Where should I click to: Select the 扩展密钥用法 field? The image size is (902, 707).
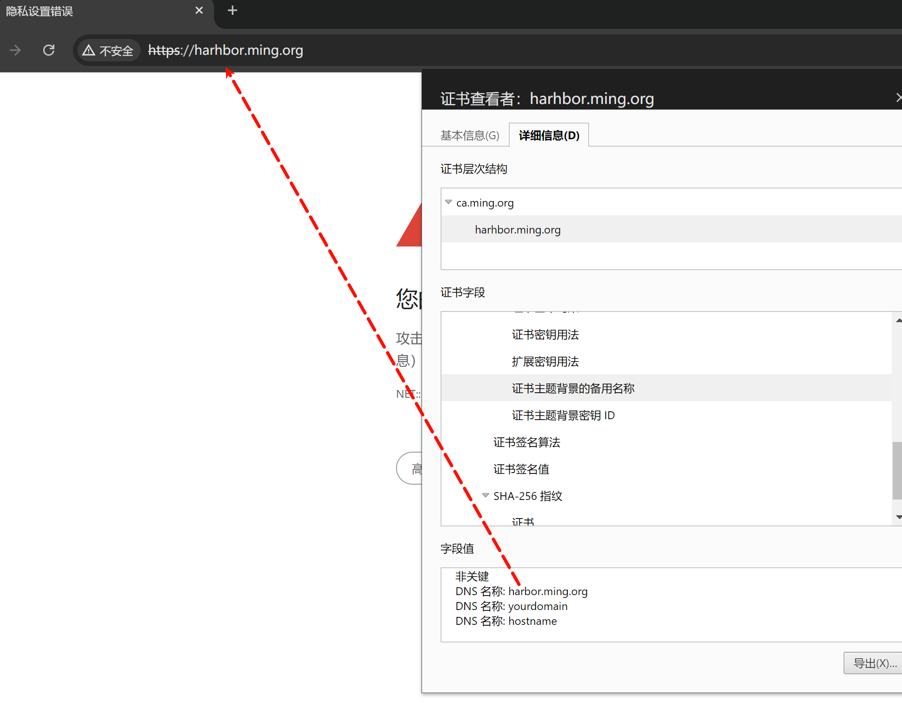pyautogui.click(x=545, y=362)
